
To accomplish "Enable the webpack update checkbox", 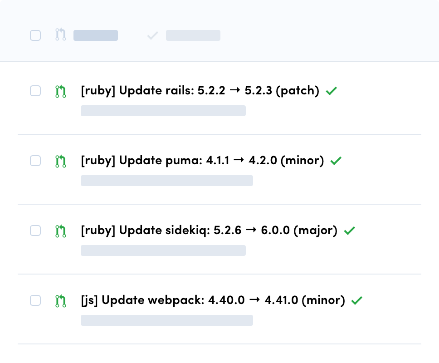I will 35,300.
